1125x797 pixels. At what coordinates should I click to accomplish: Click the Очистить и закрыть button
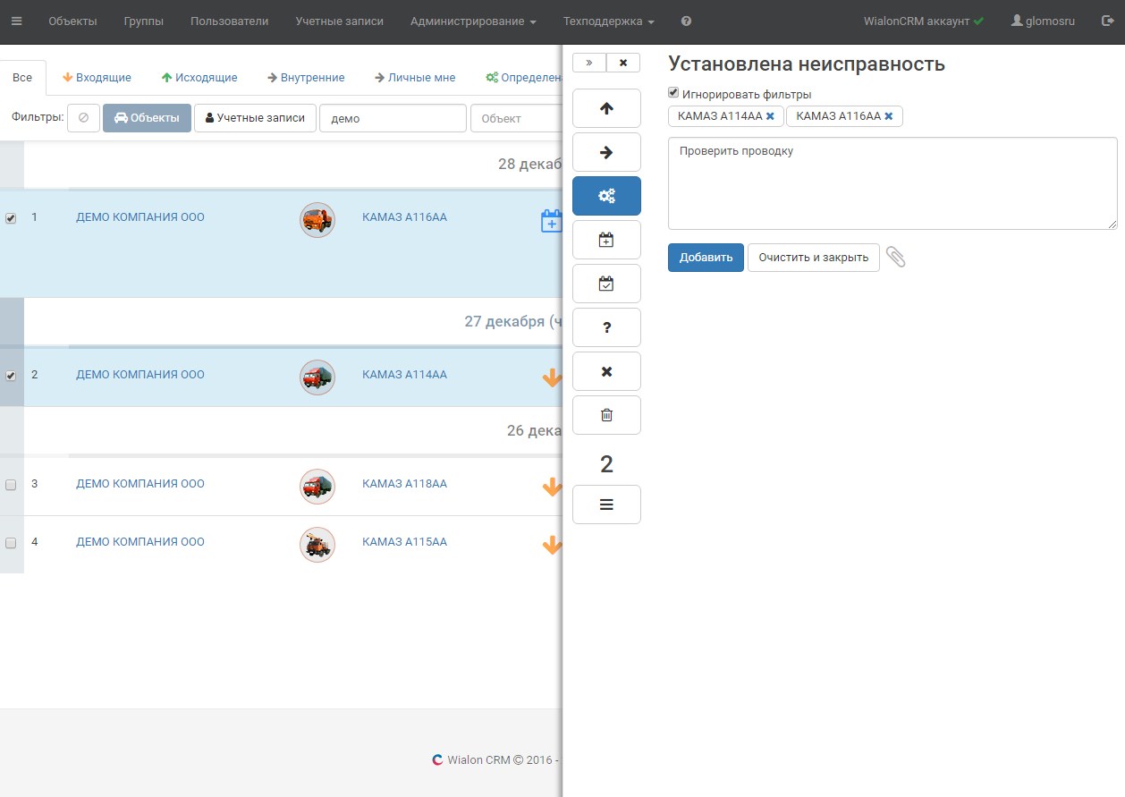813,258
